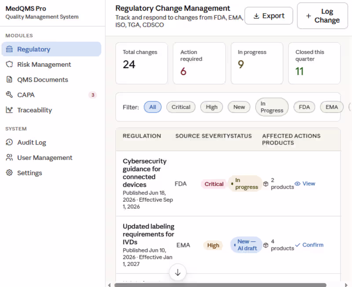Filter changes by New status
This screenshot has width=352, height=287.
click(239, 107)
